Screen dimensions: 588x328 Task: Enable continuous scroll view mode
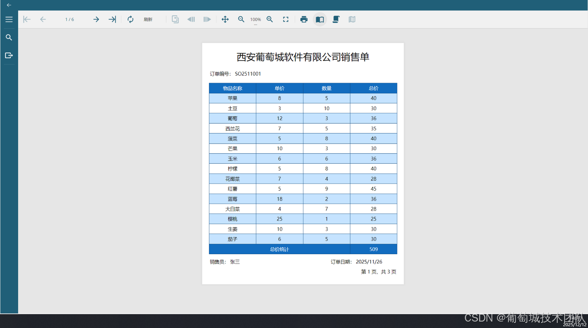[x=336, y=19]
